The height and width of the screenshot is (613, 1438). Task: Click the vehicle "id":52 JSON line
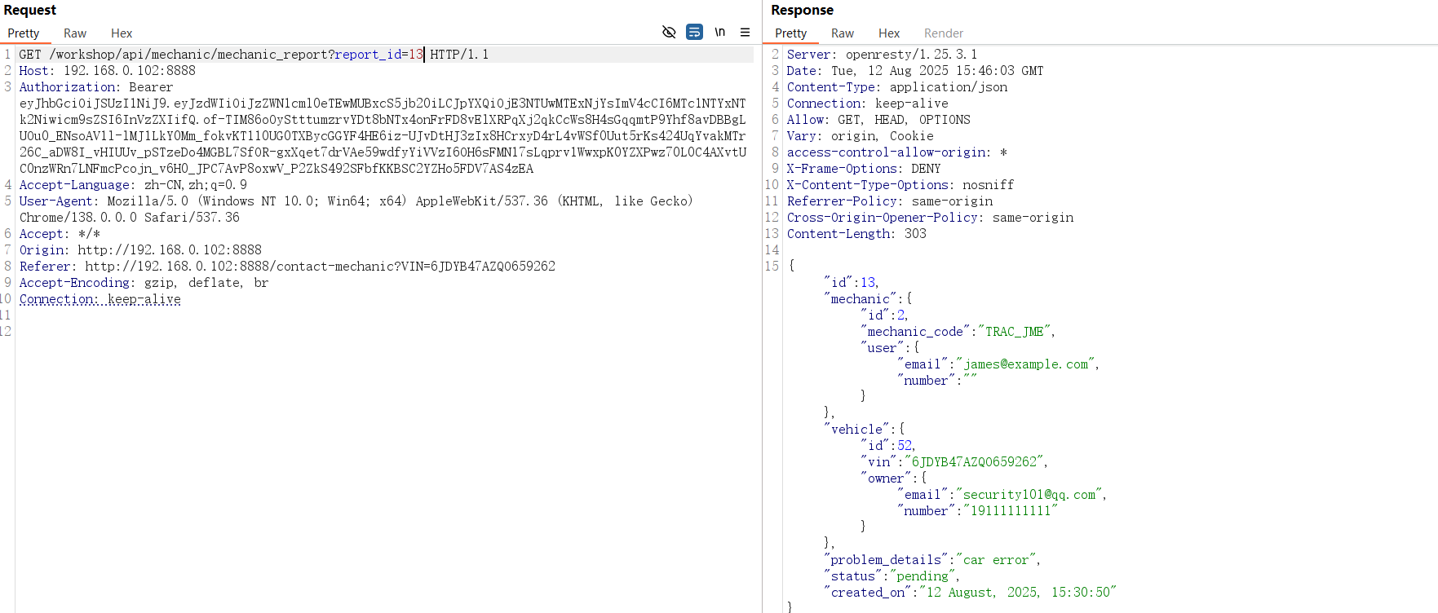tap(887, 446)
